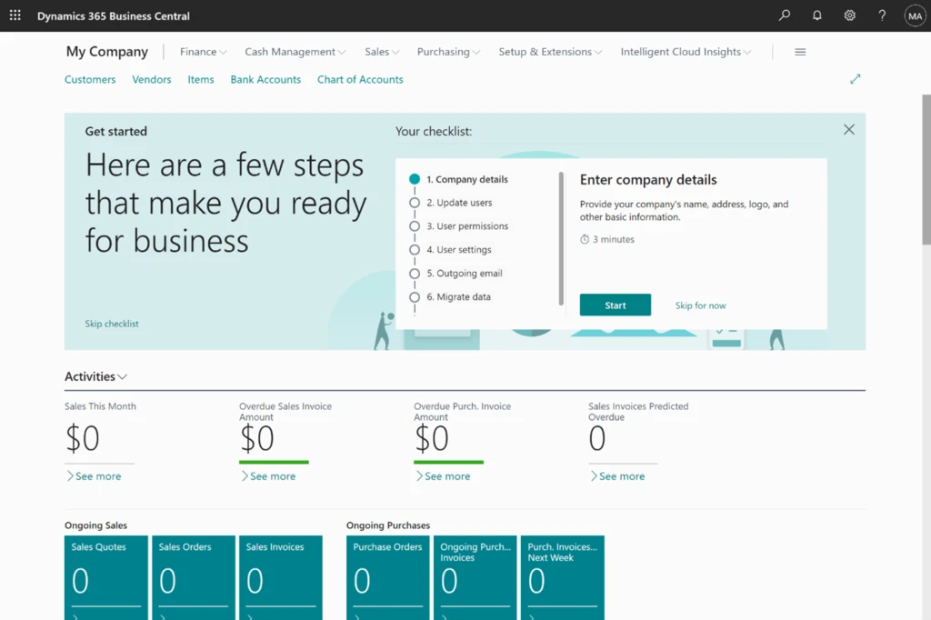
Task: Open the settings gear icon
Action: 849,15
